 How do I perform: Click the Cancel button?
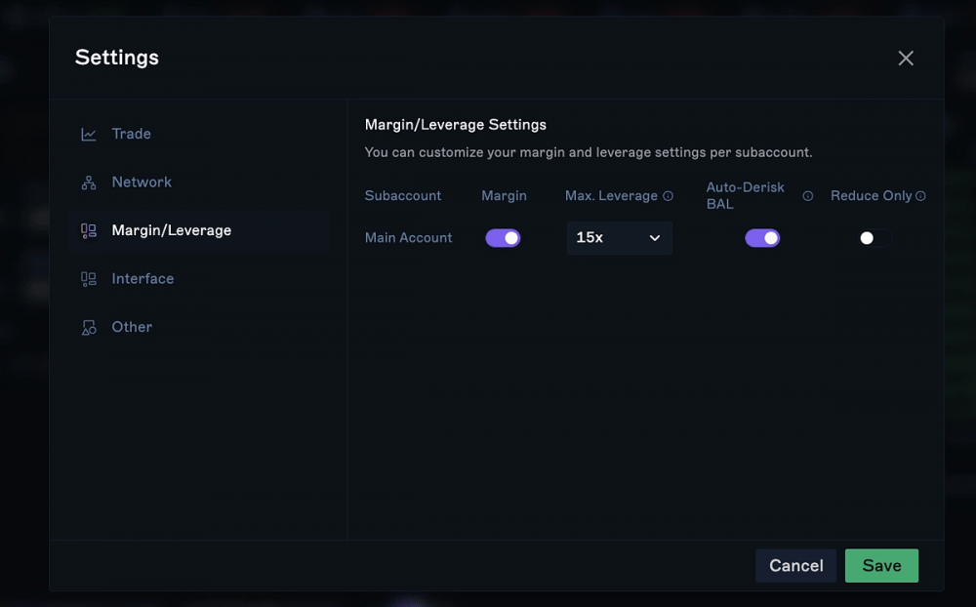[x=796, y=565]
